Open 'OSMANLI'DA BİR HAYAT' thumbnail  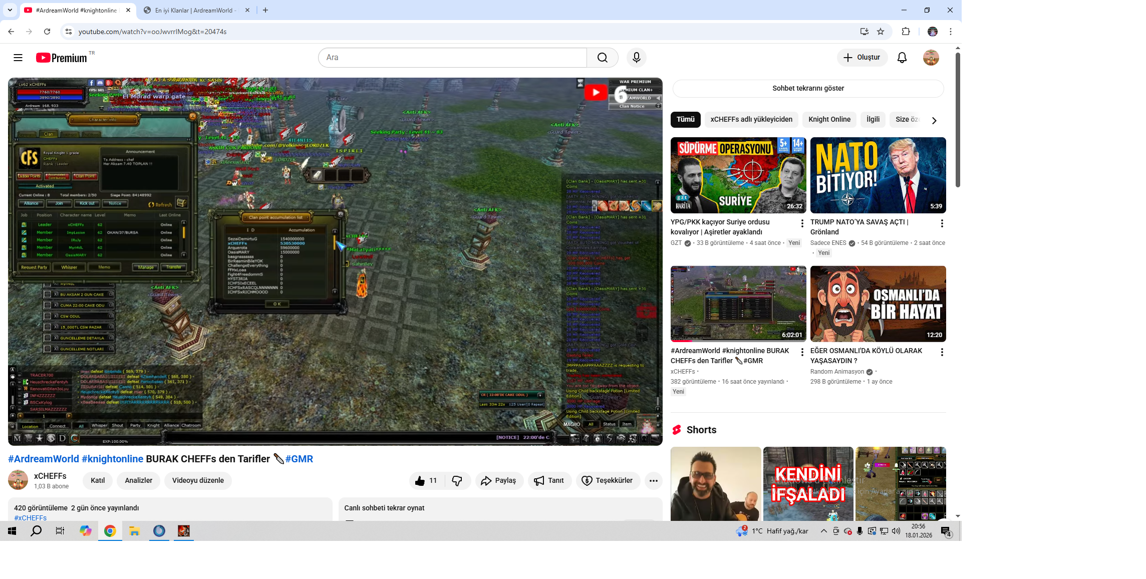878,304
